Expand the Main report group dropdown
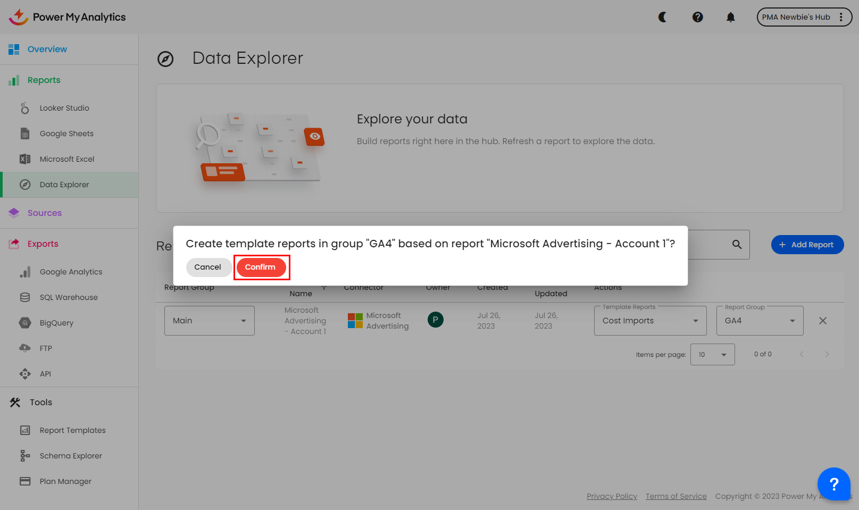 [209, 321]
